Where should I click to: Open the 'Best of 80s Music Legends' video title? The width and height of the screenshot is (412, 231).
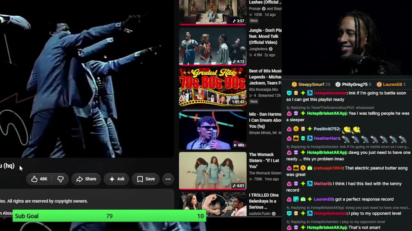[265, 77]
